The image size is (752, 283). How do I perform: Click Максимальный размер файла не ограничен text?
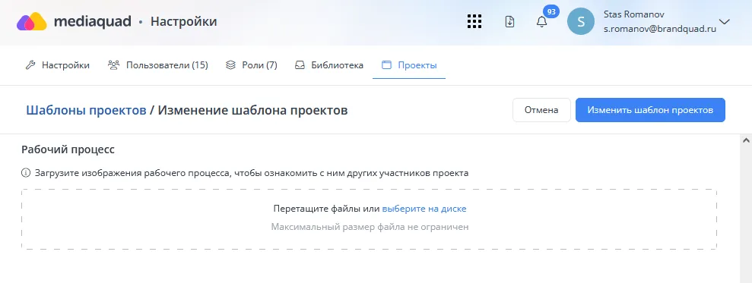pos(370,227)
